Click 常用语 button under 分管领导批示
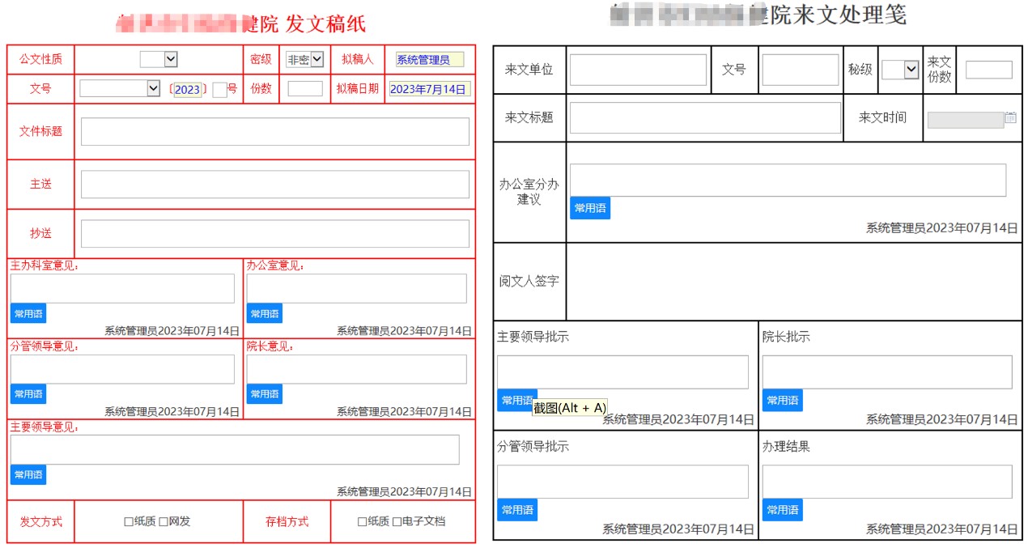The height and width of the screenshot is (548, 1028). (517, 510)
